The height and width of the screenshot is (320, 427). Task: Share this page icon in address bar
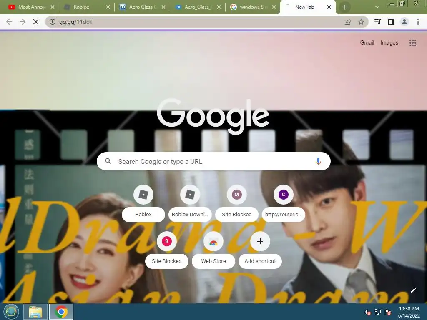(347, 22)
